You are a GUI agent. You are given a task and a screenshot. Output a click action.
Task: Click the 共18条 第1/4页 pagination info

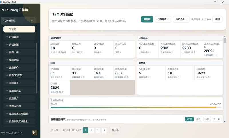72,130
